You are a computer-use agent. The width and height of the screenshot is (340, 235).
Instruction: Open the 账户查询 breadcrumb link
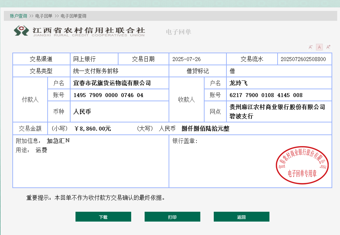pyautogui.click(x=18, y=16)
